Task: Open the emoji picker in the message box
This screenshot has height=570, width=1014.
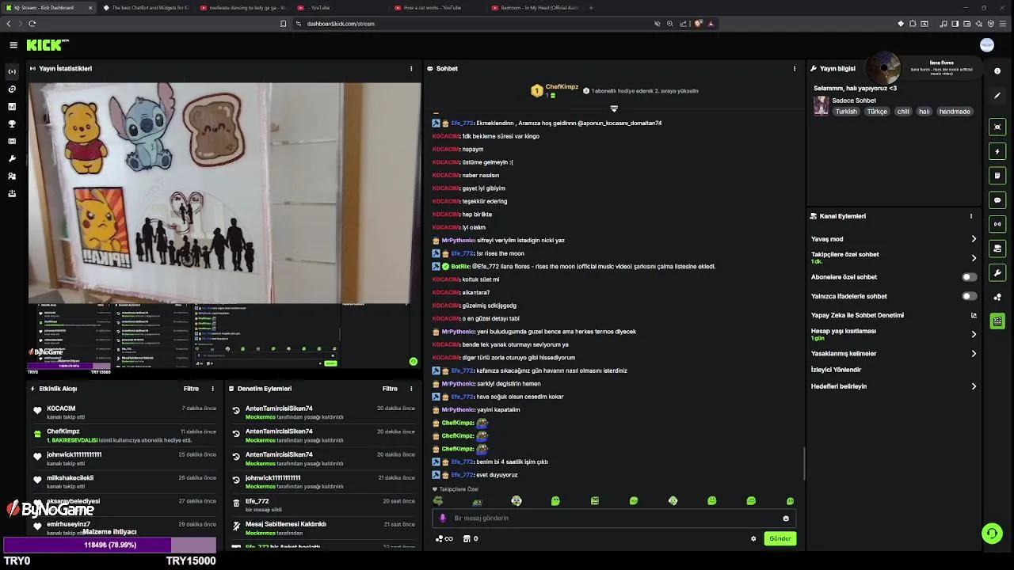Action: point(786,519)
